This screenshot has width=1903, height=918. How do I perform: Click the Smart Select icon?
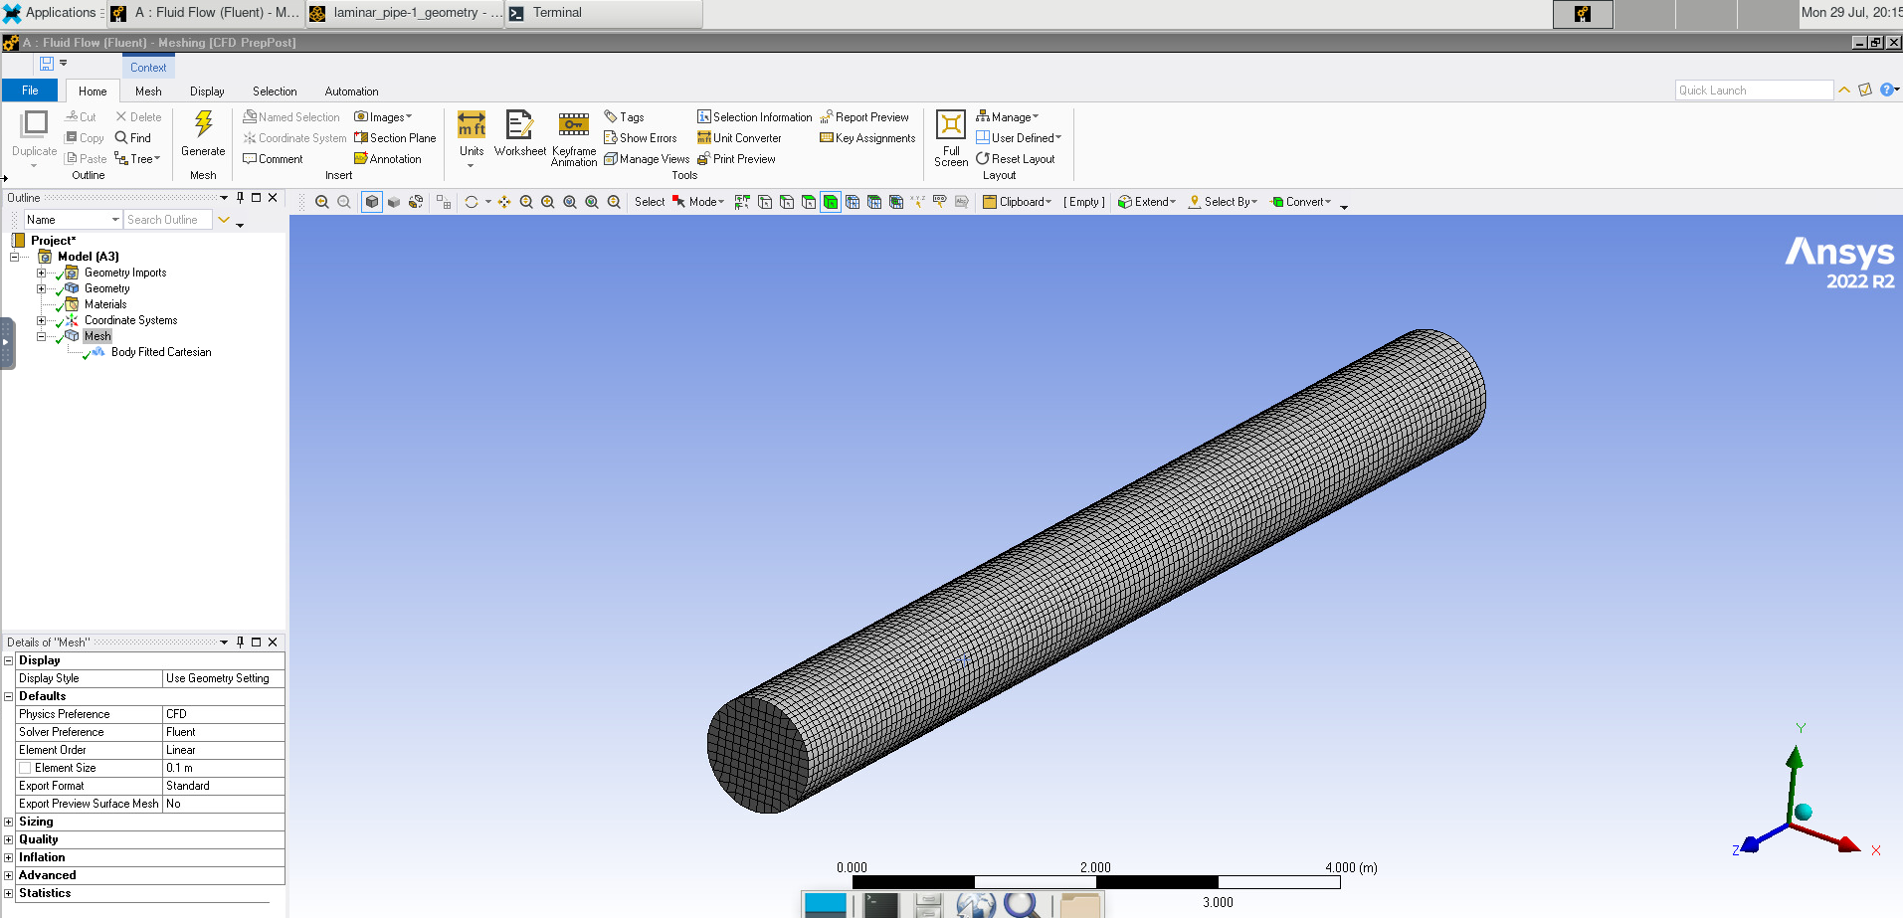click(742, 202)
